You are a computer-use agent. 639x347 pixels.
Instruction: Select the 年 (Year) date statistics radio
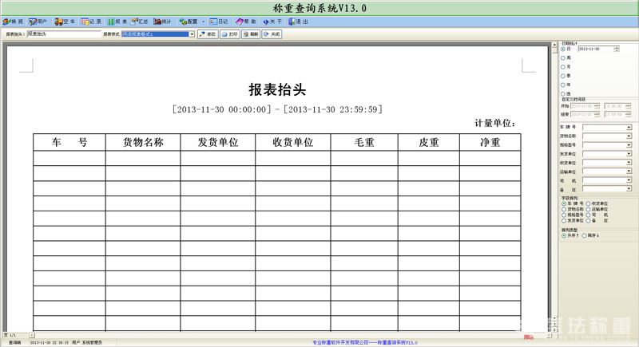[563, 84]
